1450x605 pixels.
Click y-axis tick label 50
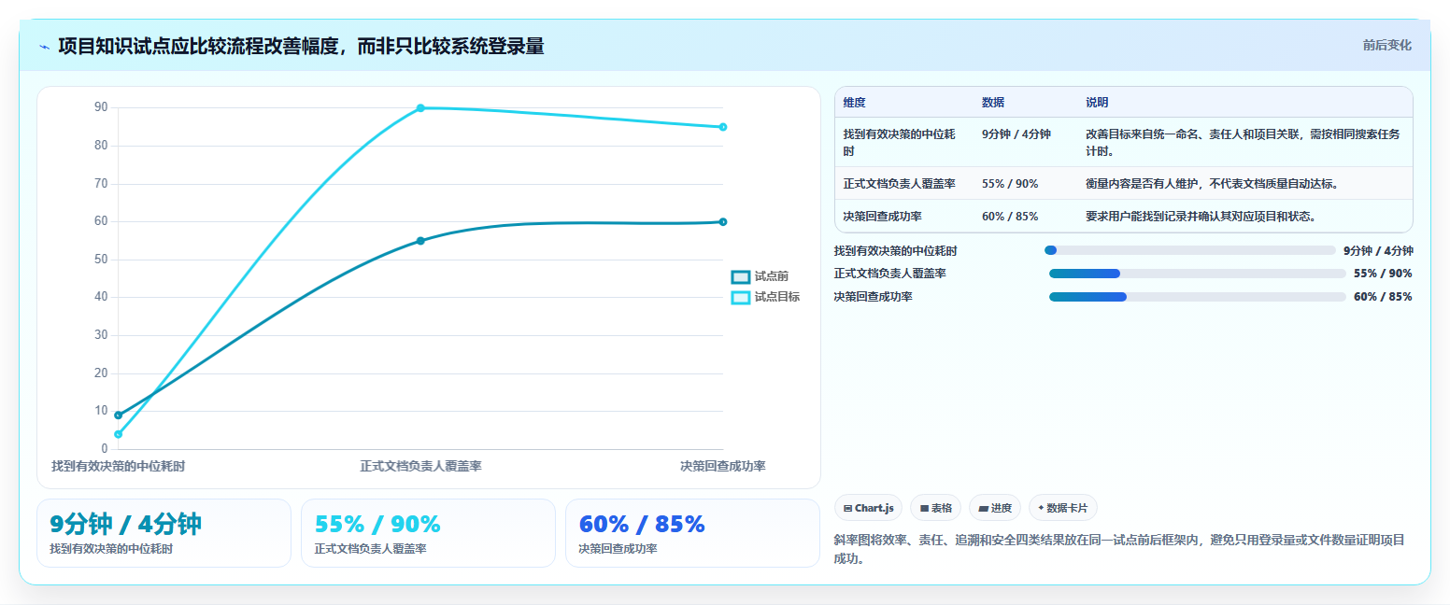101,260
